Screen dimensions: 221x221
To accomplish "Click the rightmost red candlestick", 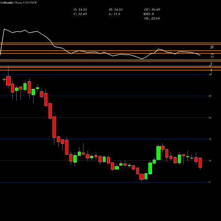I will point(200,163).
